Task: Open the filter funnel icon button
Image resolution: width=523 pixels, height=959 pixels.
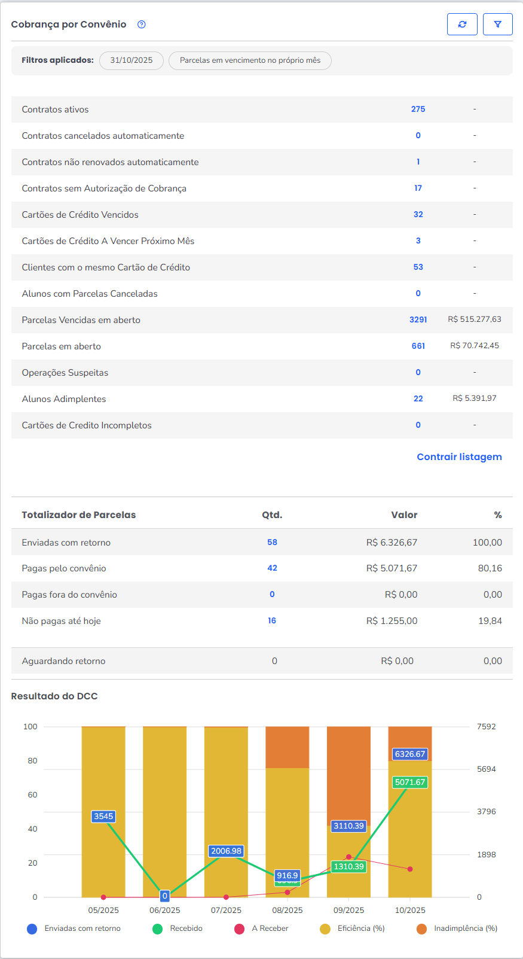Action: pos(497,25)
